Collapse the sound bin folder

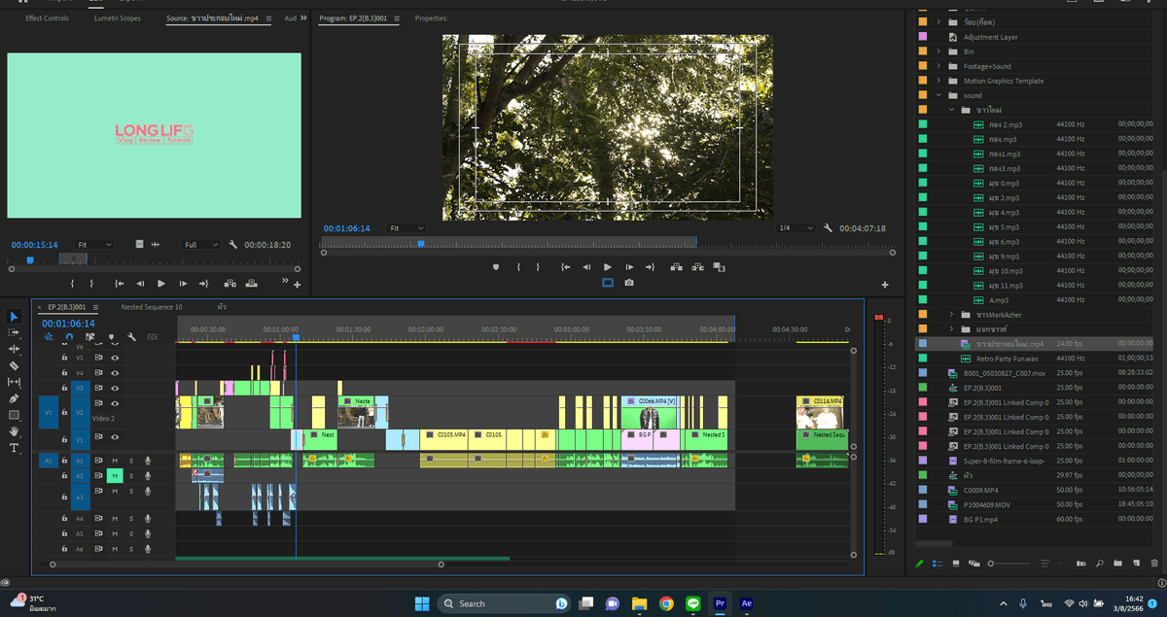[x=939, y=95]
